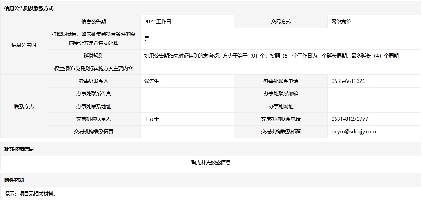Screen dimensions: 423x205
Task: Click the email address peym@sdcqjy.com
Action: [x=353, y=132]
